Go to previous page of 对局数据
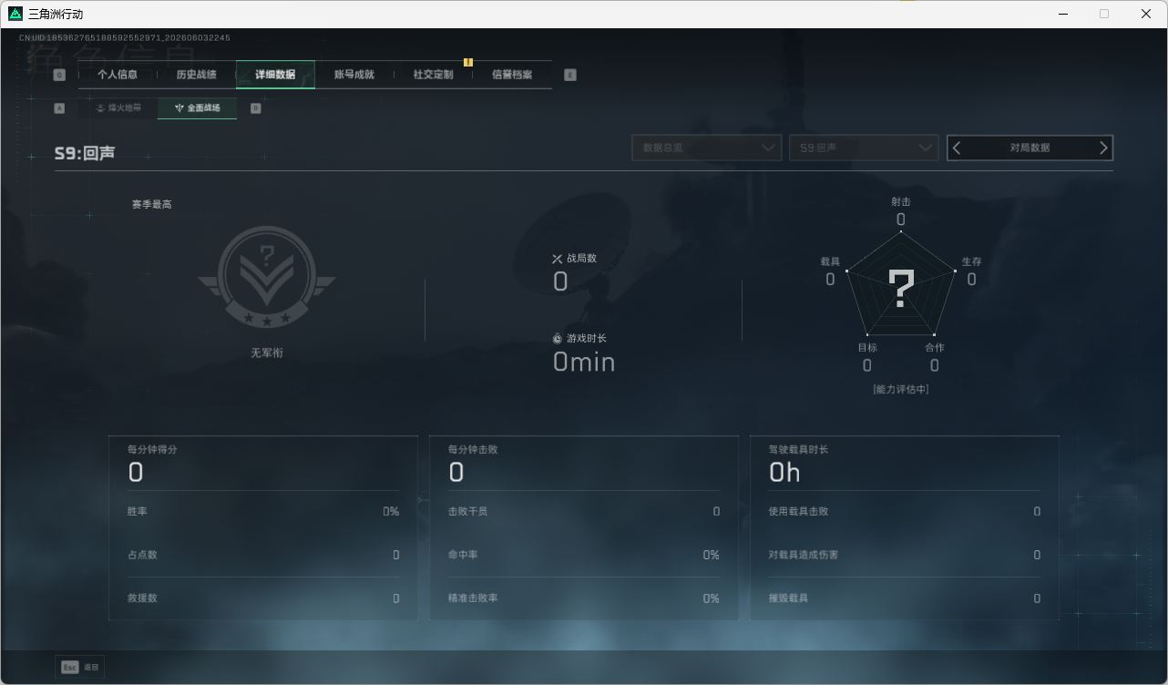 [957, 148]
